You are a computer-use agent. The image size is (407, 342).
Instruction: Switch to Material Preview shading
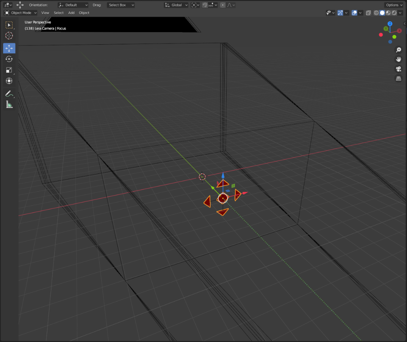[x=388, y=13]
